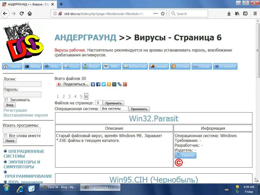Open Файлы navigation tab
Screen dimensions: 260x195
[33, 66]
